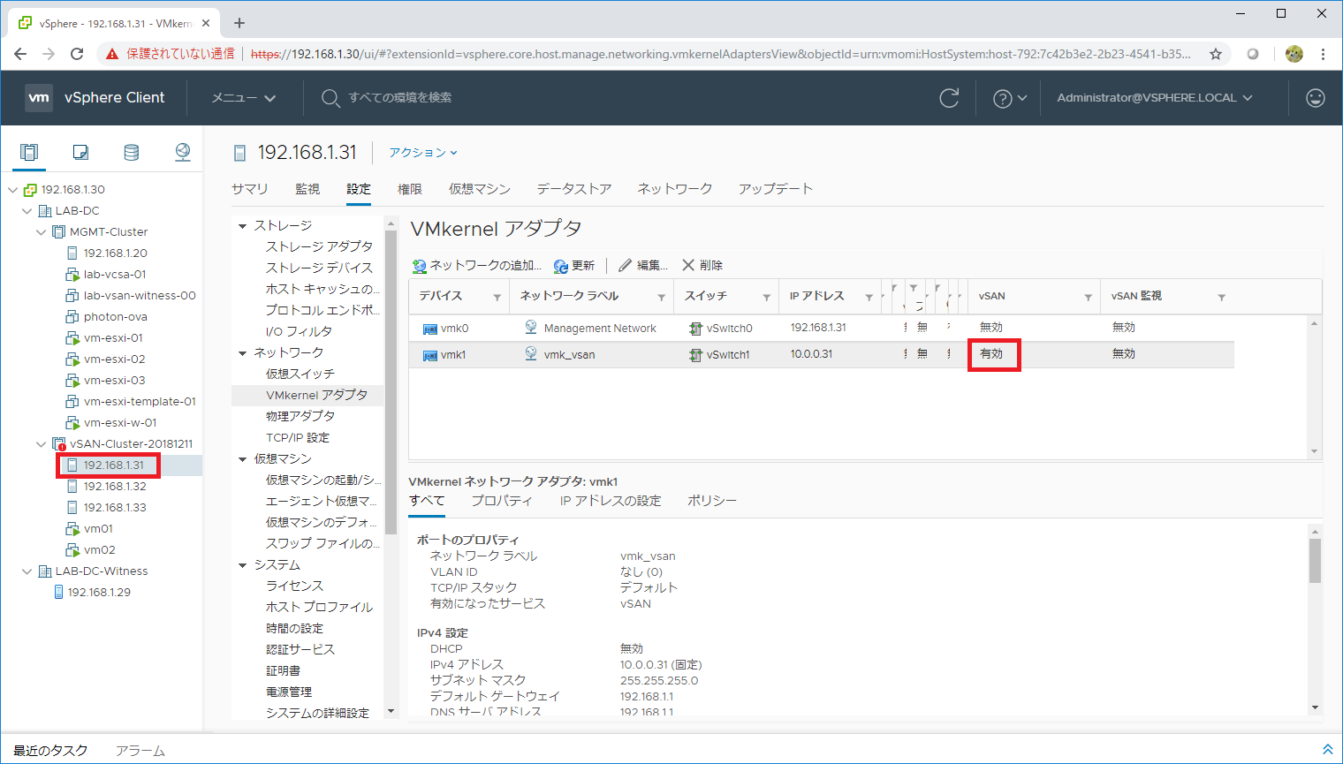The image size is (1343, 764).
Task: Click the smiley feedback icon
Action: point(1316,98)
